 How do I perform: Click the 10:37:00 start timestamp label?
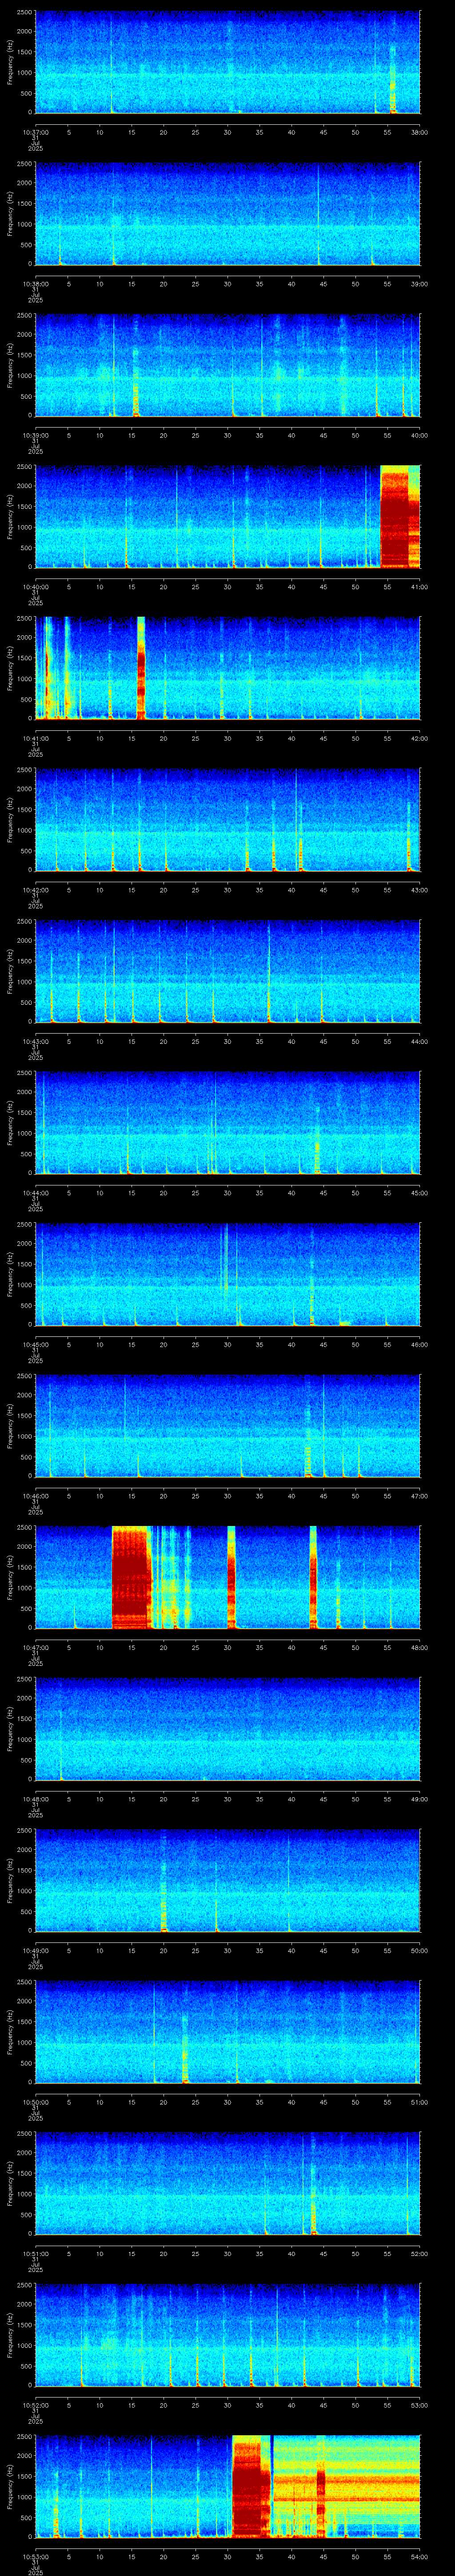tap(35, 132)
